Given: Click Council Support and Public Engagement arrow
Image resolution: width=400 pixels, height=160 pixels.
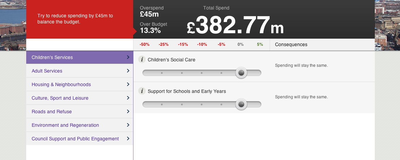Looking at the screenshot, I should tap(128, 139).
